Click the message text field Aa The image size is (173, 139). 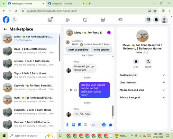(x=96, y=125)
